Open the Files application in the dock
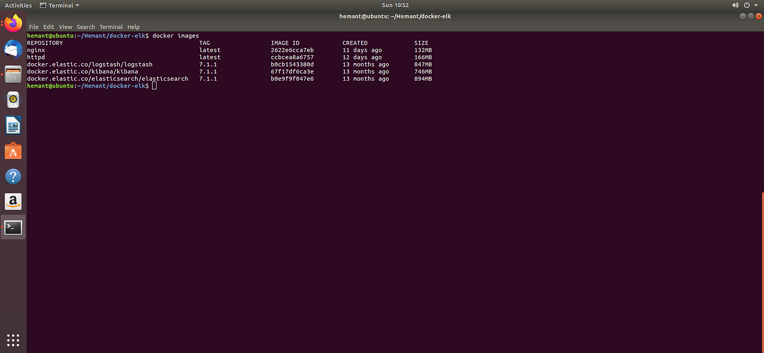764x353 pixels. pos(13,74)
